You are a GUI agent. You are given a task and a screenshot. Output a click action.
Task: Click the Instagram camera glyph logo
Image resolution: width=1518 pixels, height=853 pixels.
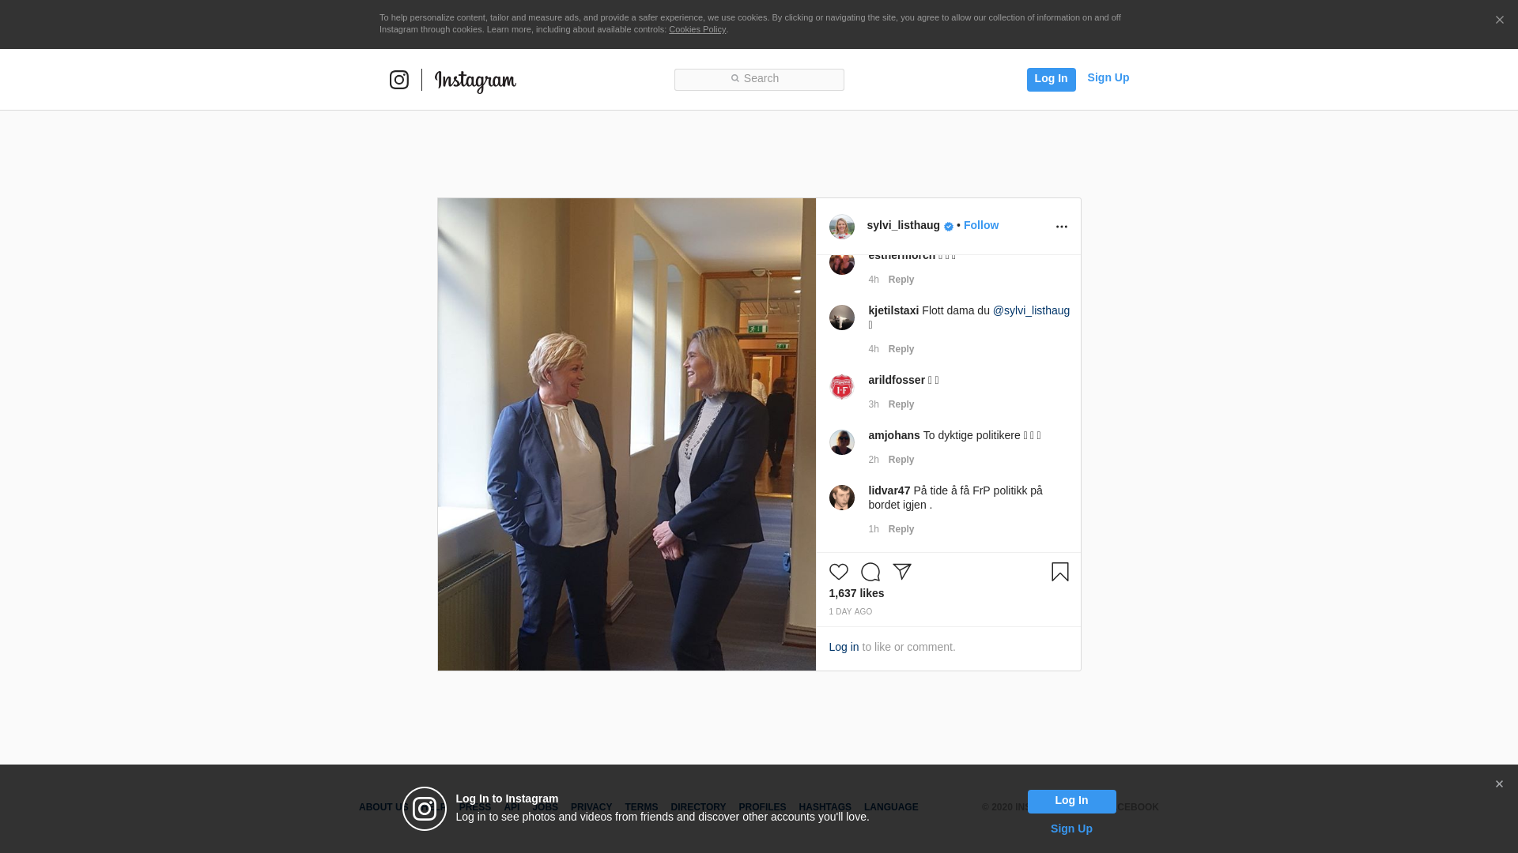click(399, 80)
